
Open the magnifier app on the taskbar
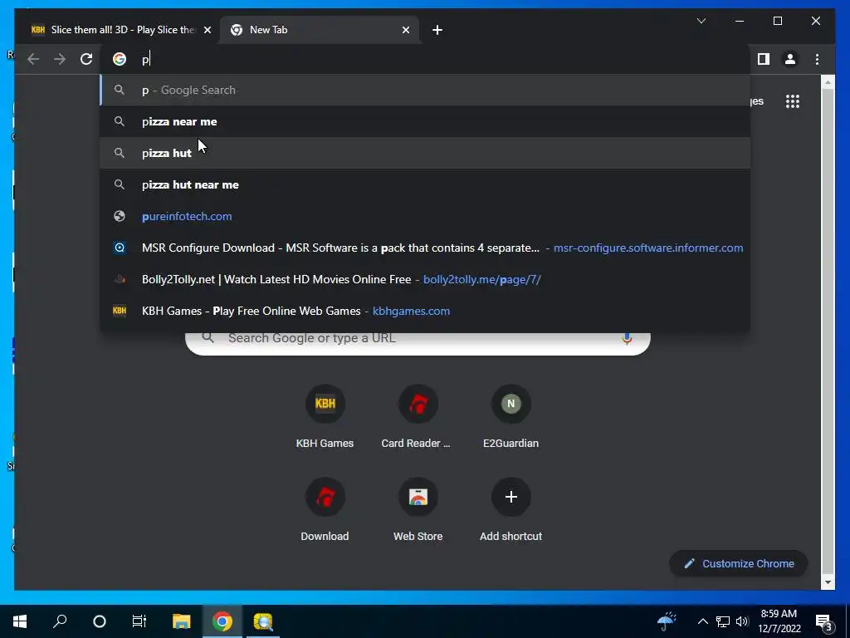(263, 621)
